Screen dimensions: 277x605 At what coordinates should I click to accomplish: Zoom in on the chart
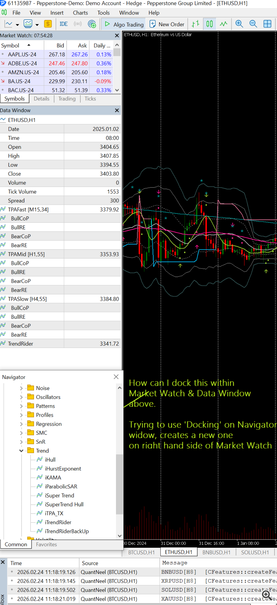[x=239, y=24]
